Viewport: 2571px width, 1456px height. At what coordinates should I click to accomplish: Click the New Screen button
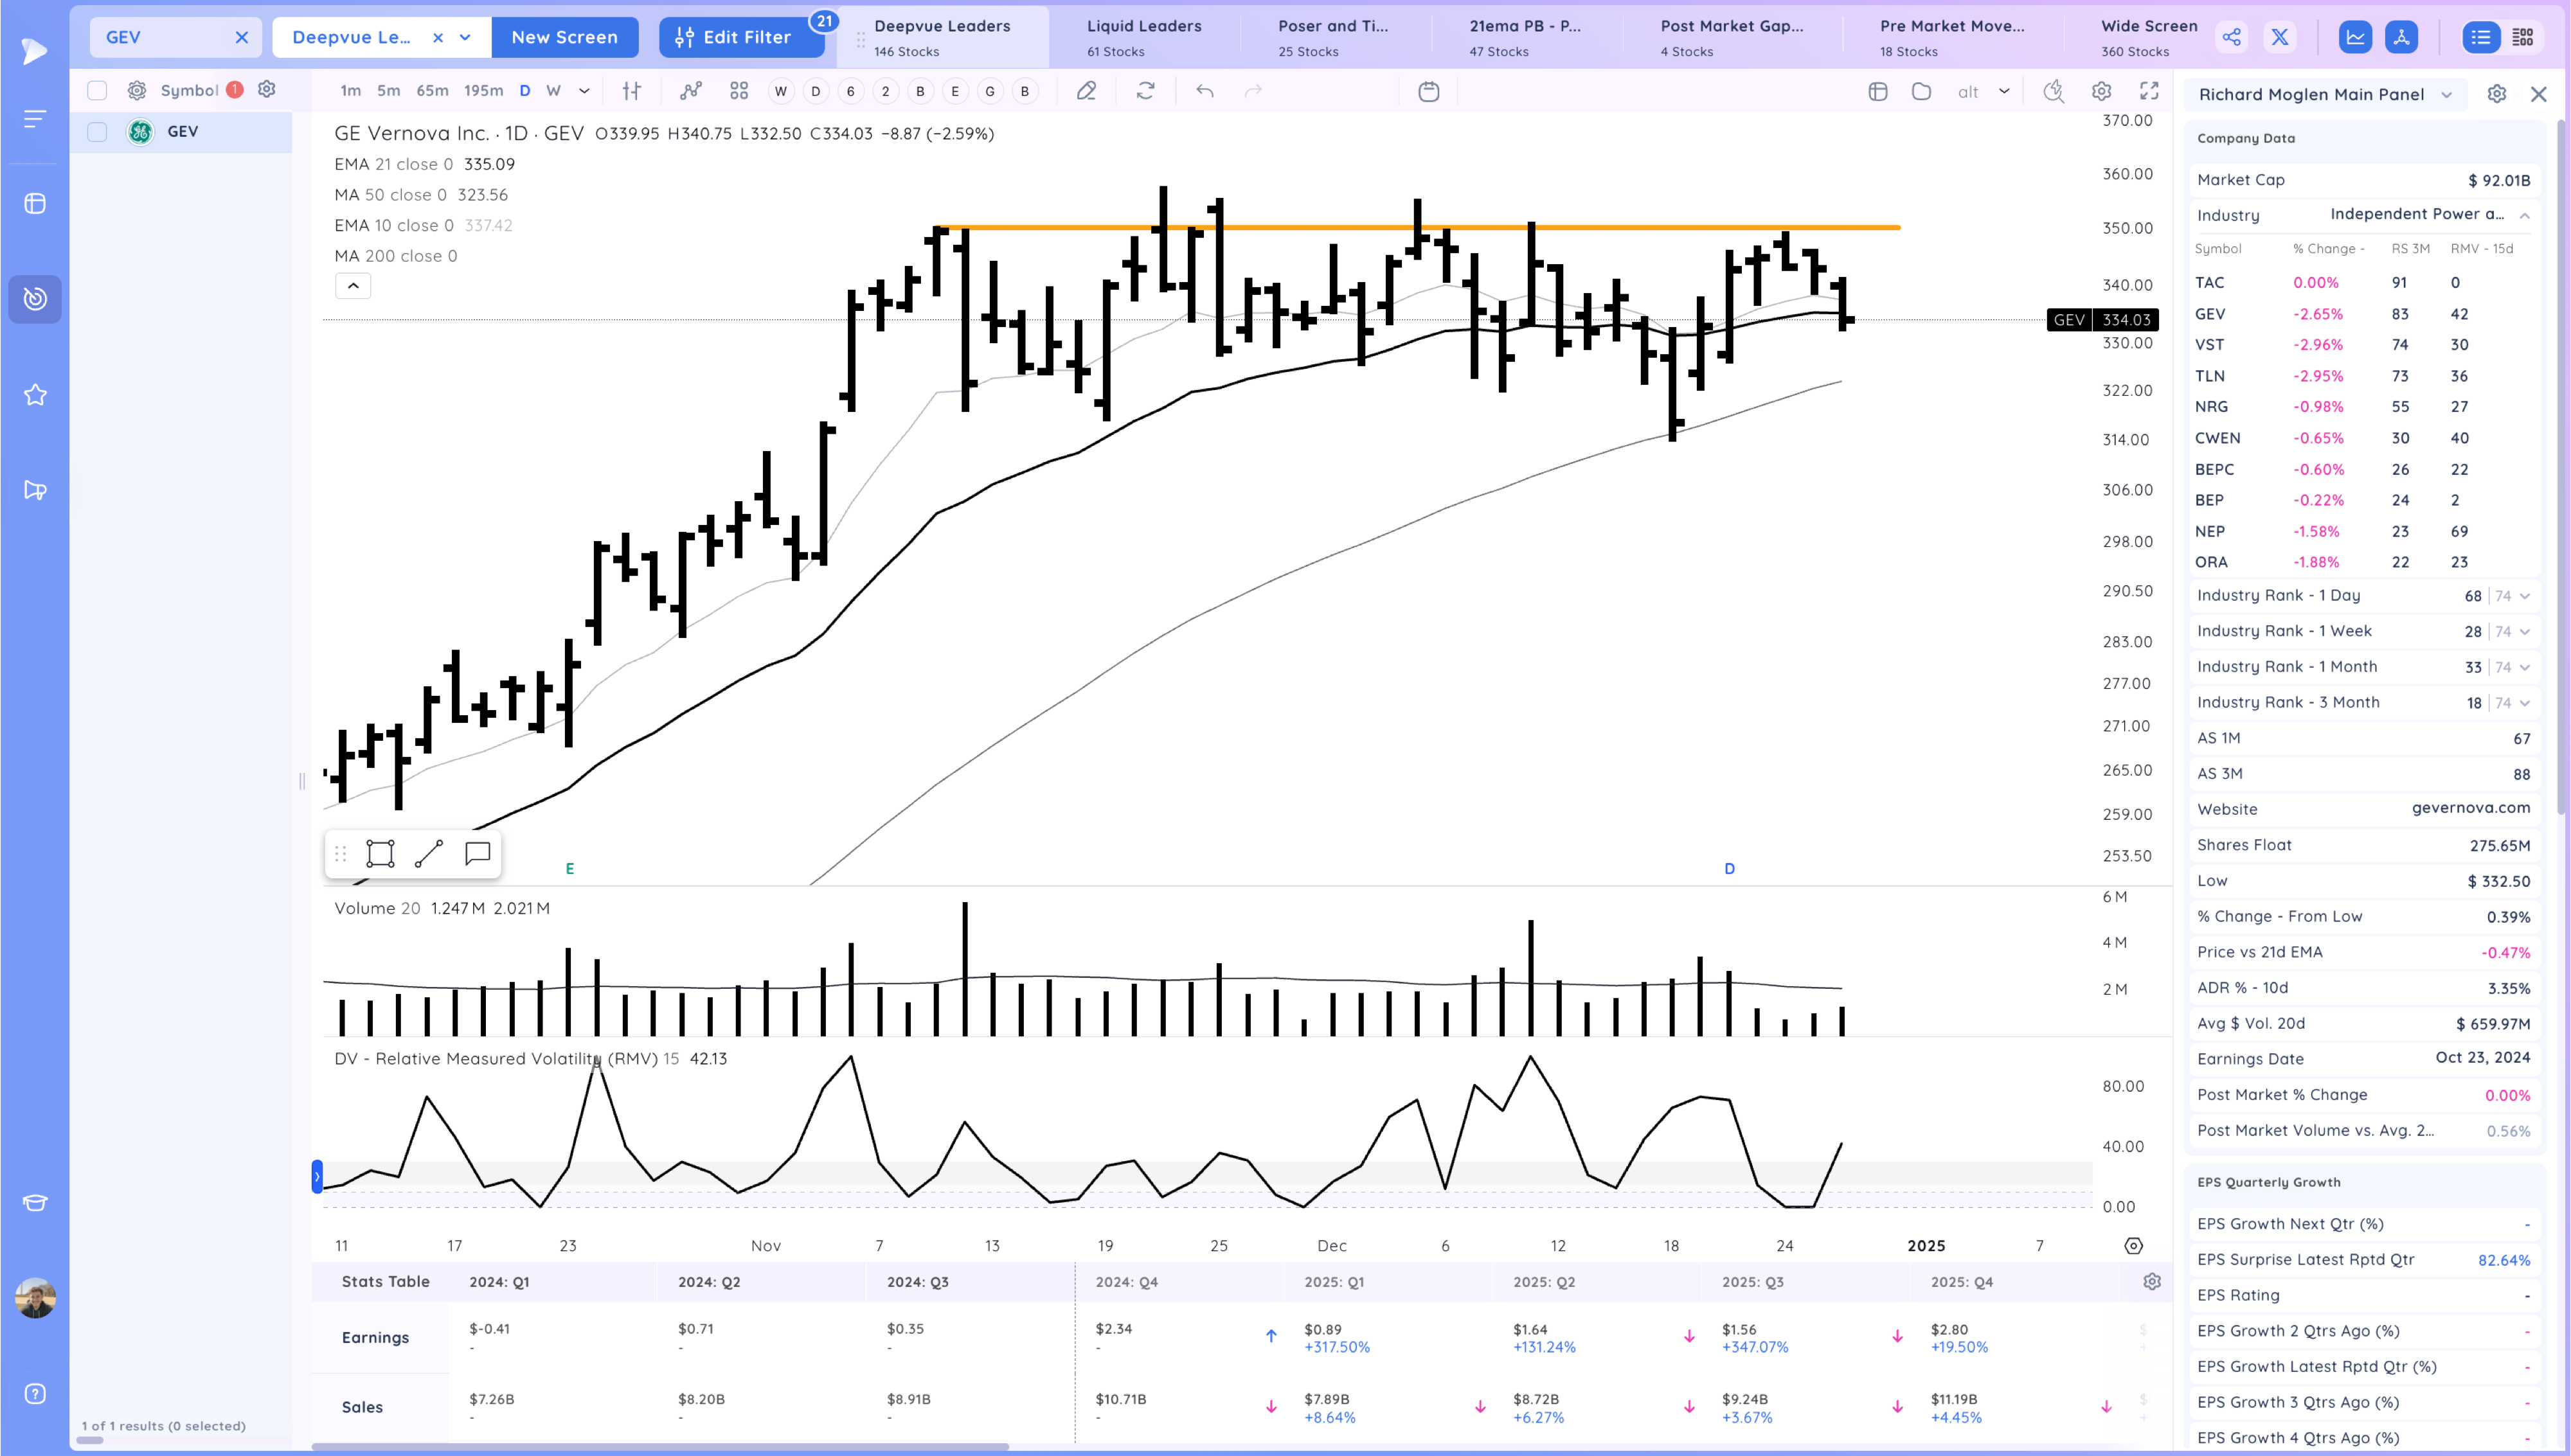(x=564, y=37)
